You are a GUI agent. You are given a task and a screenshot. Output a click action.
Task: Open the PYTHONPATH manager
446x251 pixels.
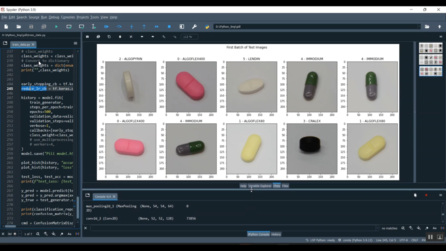tap(207, 26)
